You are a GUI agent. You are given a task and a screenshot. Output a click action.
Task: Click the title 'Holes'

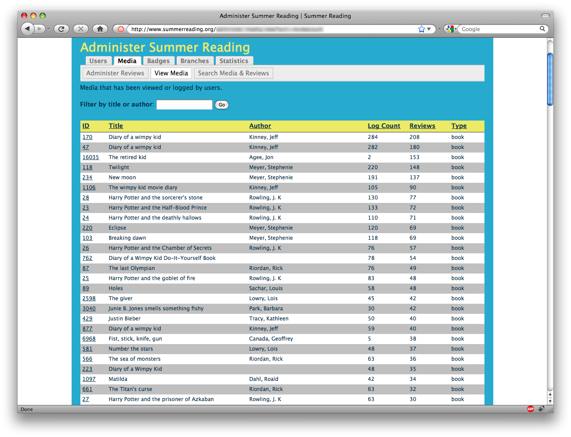116,288
